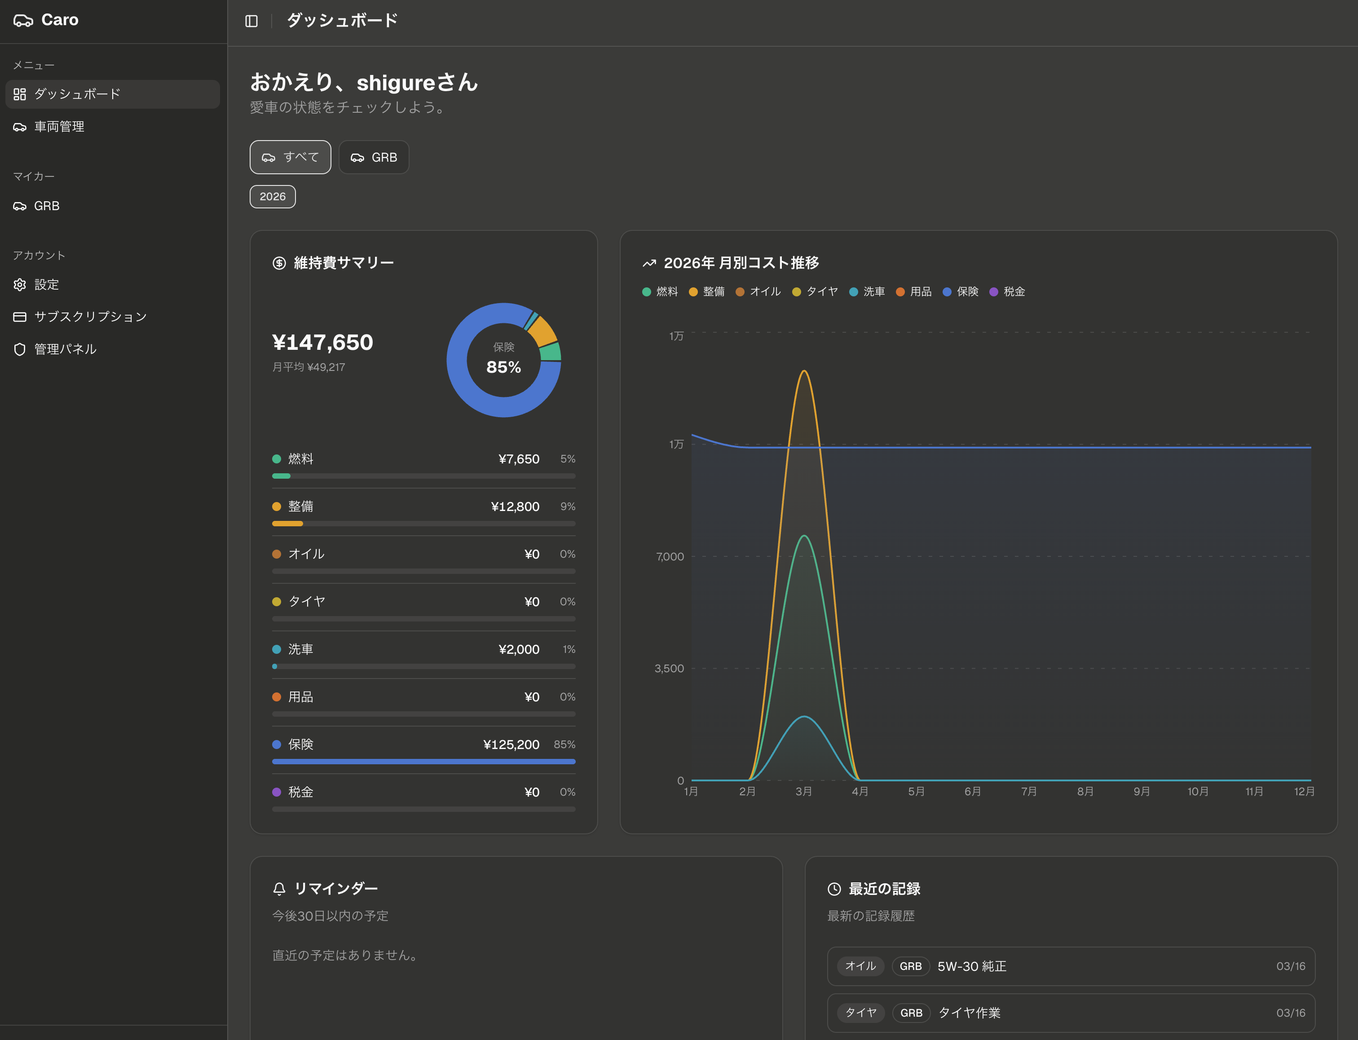Click the ¥2,000 洗車 amount
Viewport: 1358px width, 1040px height.
[x=519, y=649]
